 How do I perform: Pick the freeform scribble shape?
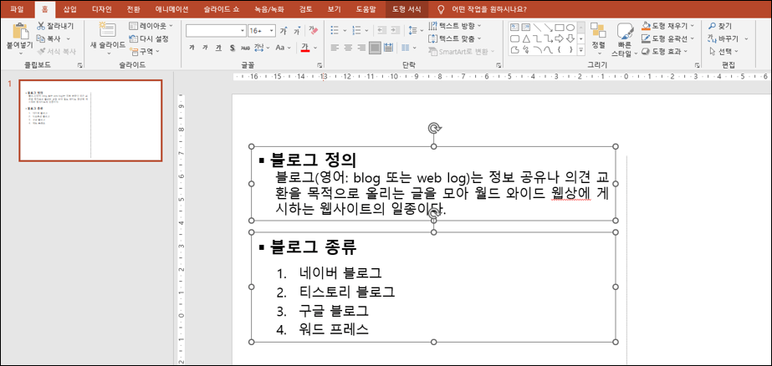tap(526, 49)
